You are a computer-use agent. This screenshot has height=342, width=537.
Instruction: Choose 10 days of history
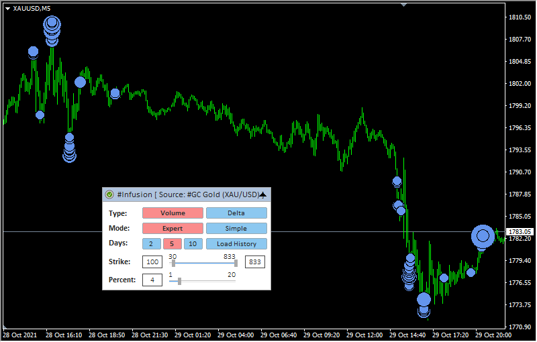[193, 244]
